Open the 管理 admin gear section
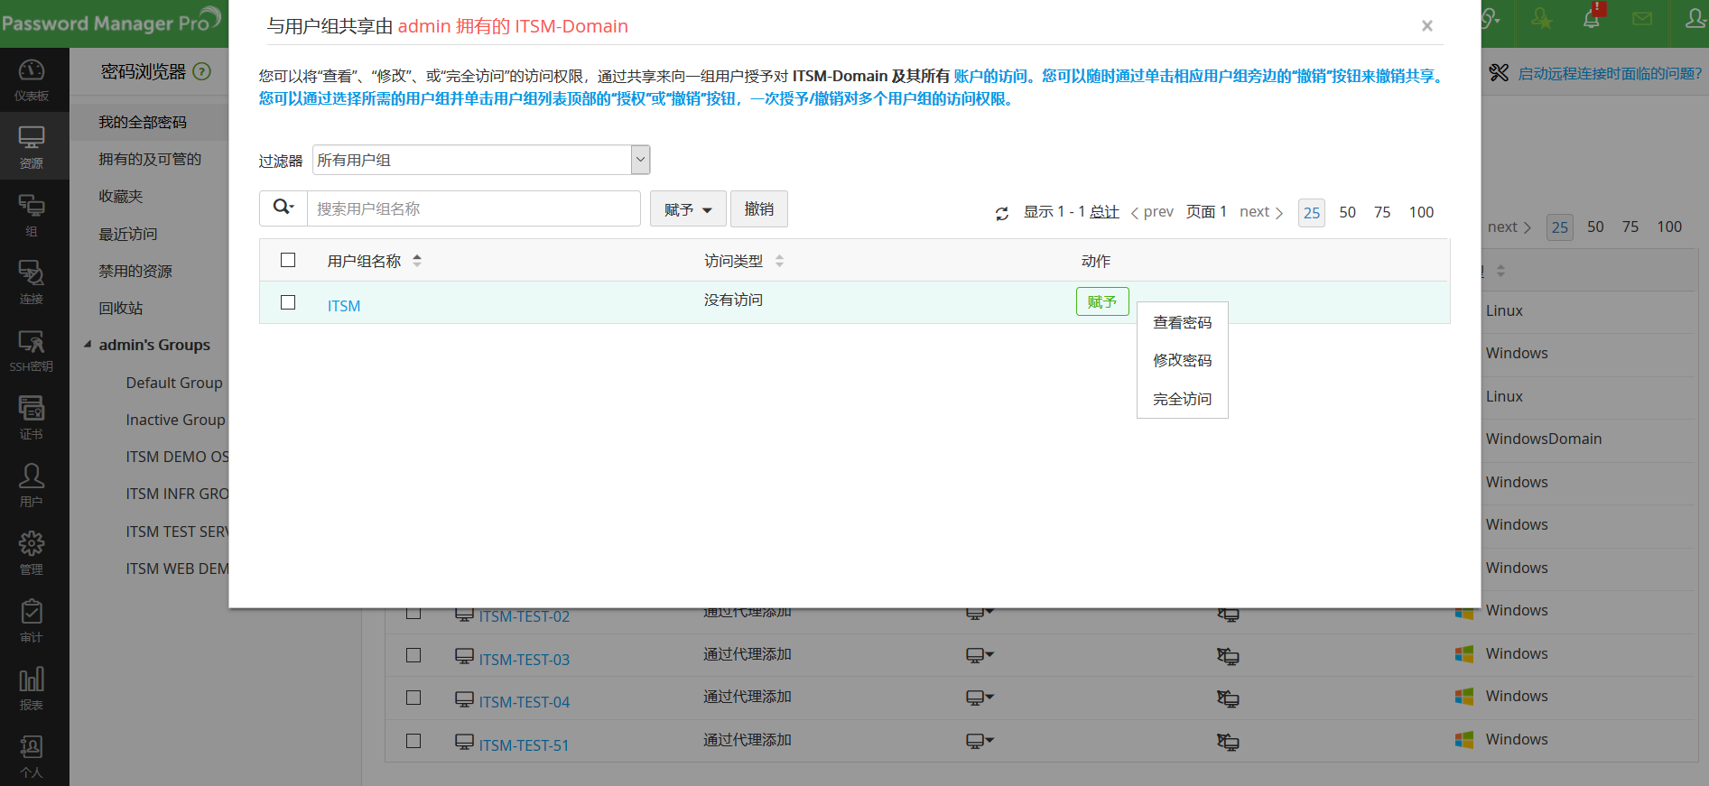1709x786 pixels. tap(32, 553)
